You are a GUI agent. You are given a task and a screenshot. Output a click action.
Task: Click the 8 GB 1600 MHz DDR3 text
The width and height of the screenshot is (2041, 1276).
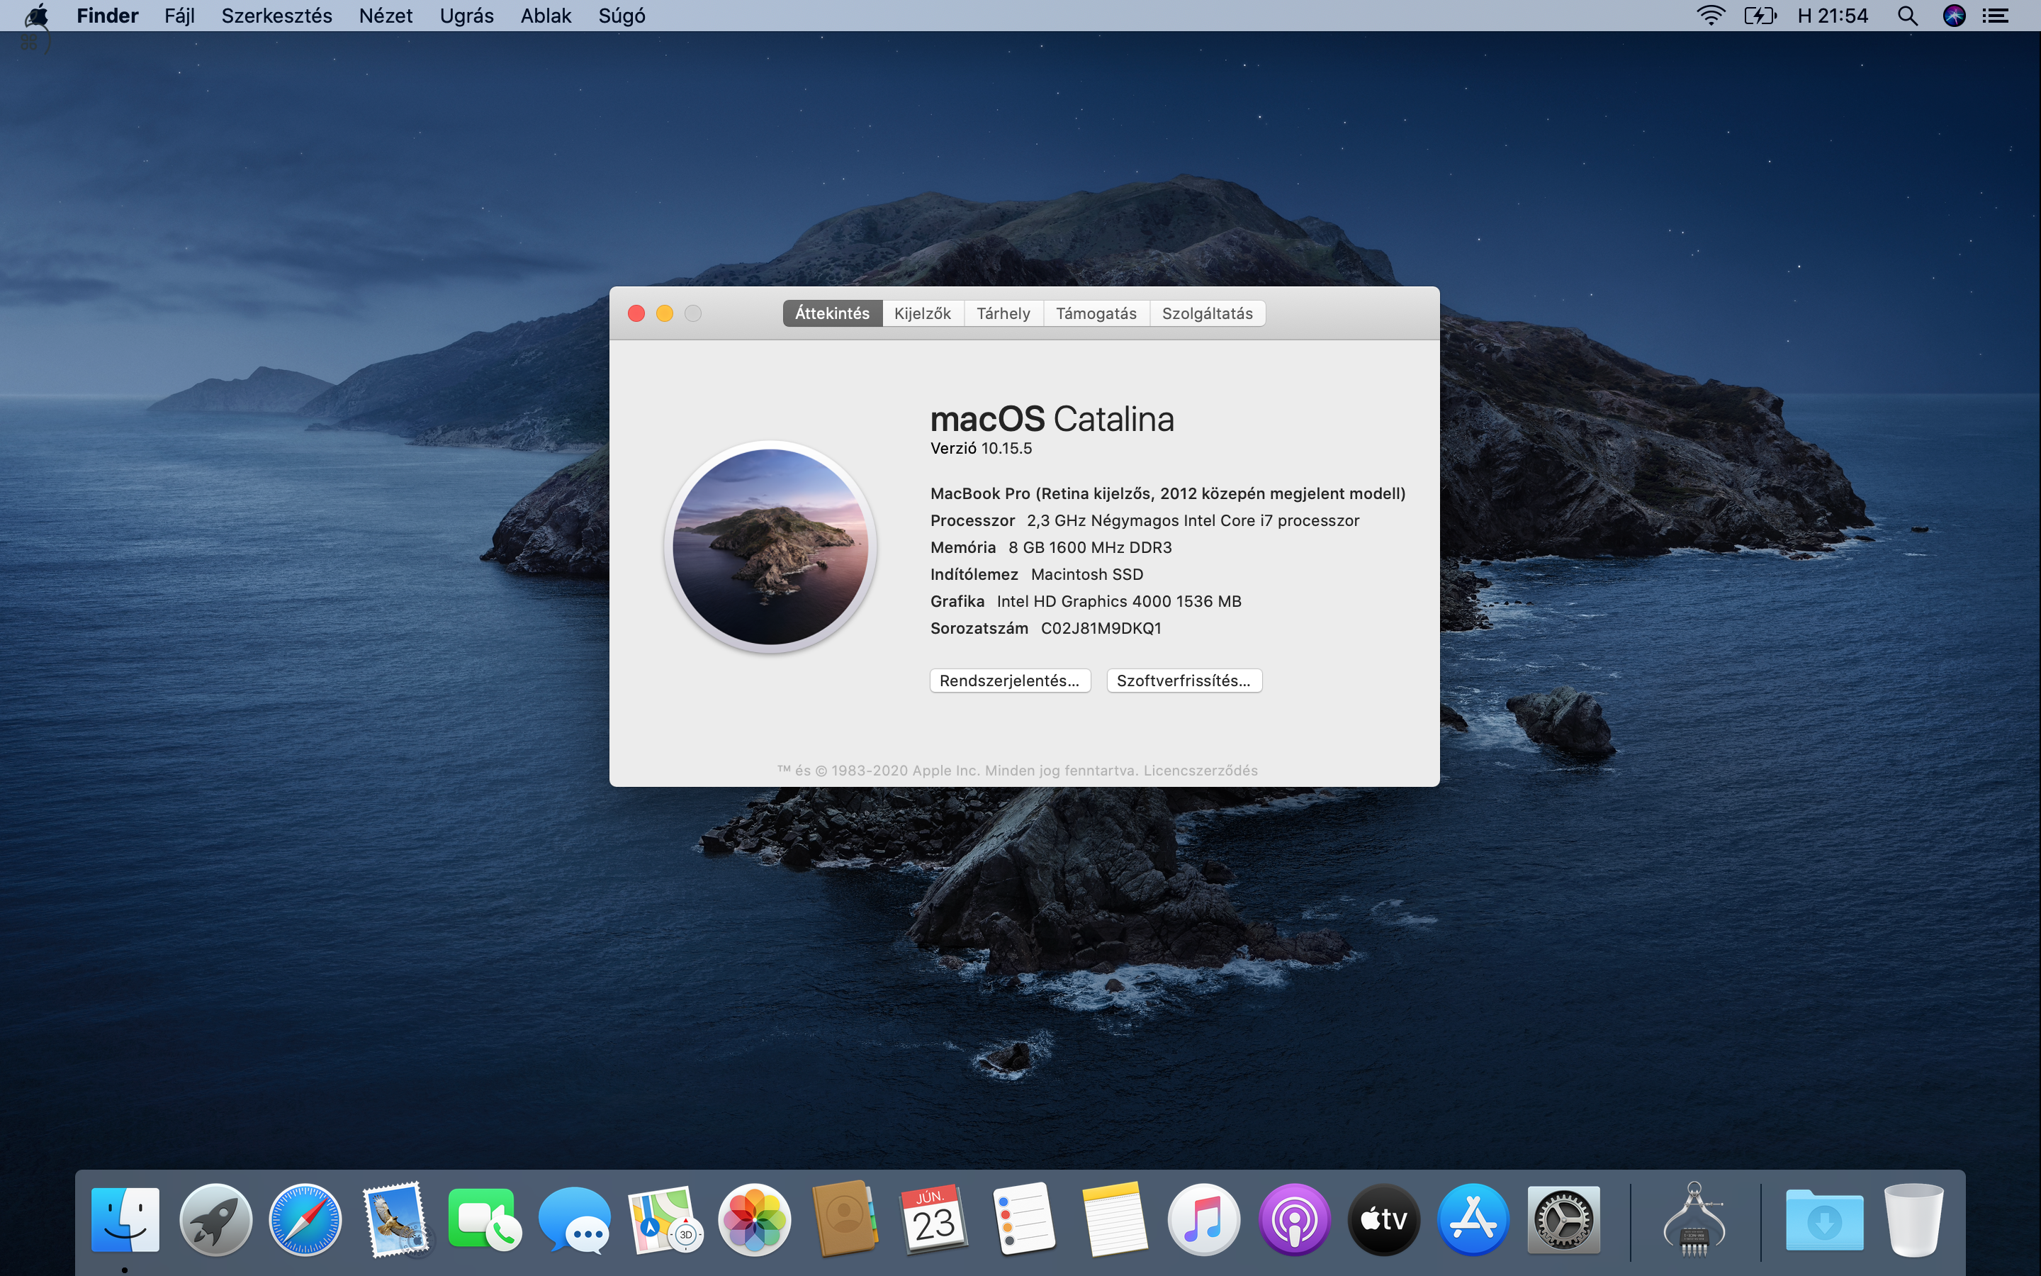click(1090, 547)
